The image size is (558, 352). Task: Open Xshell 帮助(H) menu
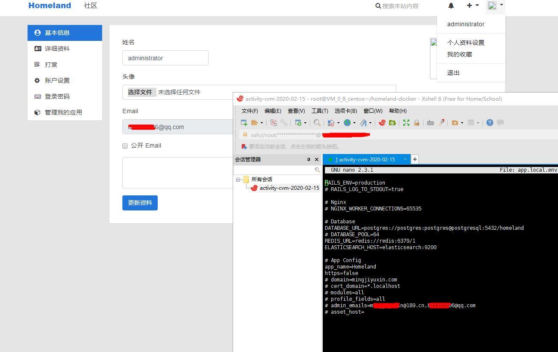point(398,111)
